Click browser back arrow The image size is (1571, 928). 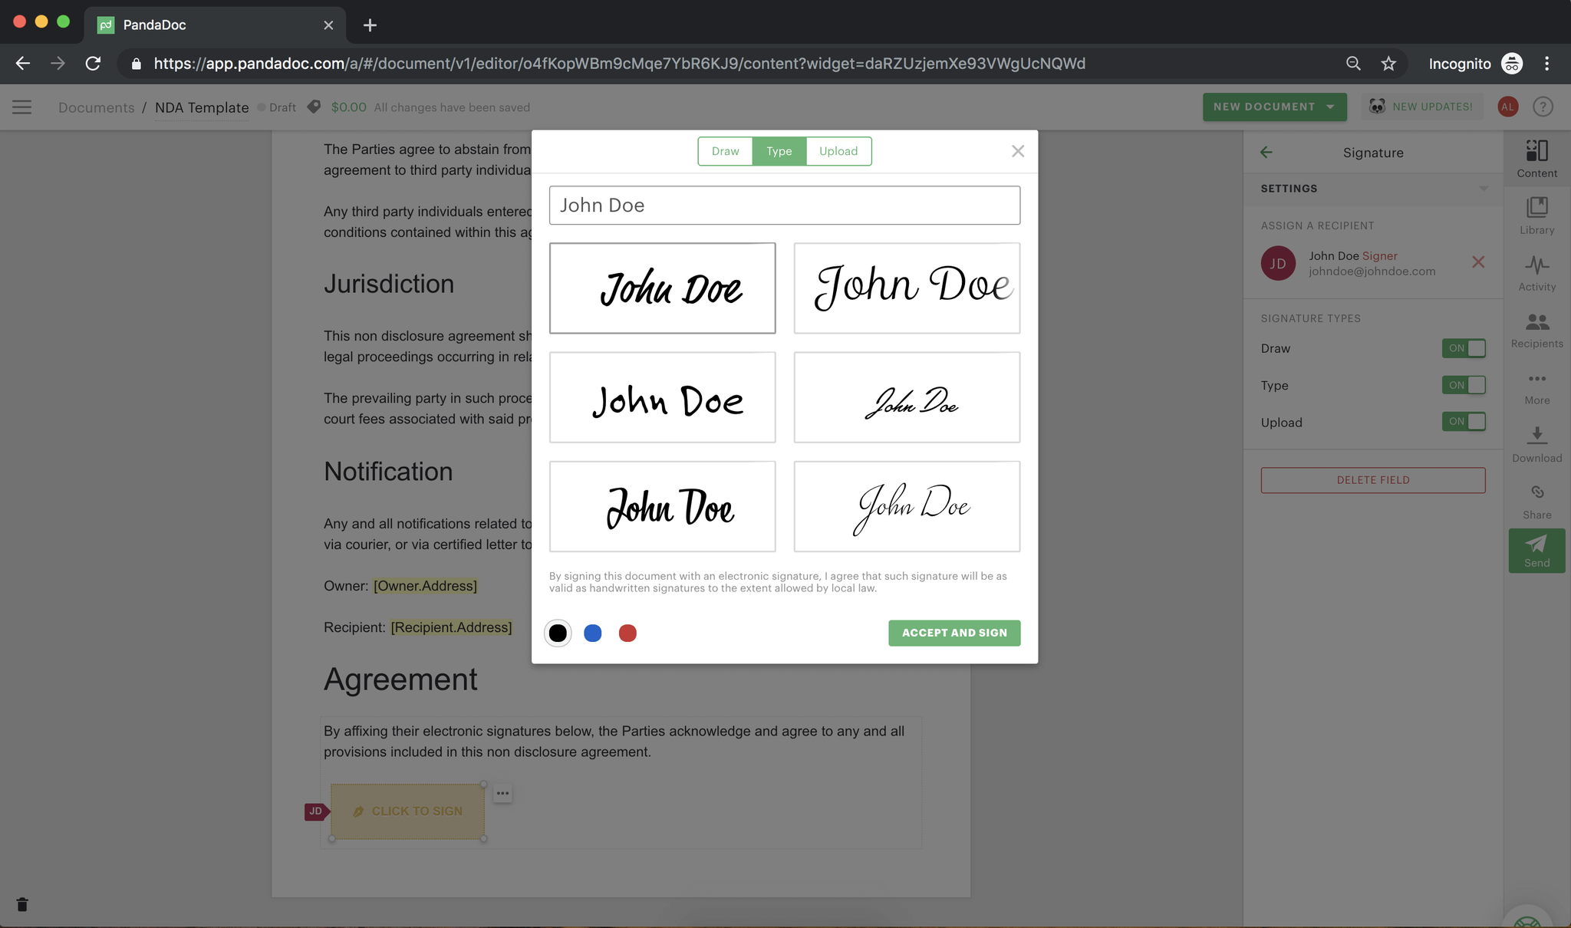tap(23, 64)
